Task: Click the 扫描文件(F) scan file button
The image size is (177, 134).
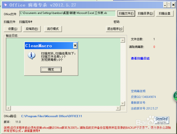Action: coord(126,14)
